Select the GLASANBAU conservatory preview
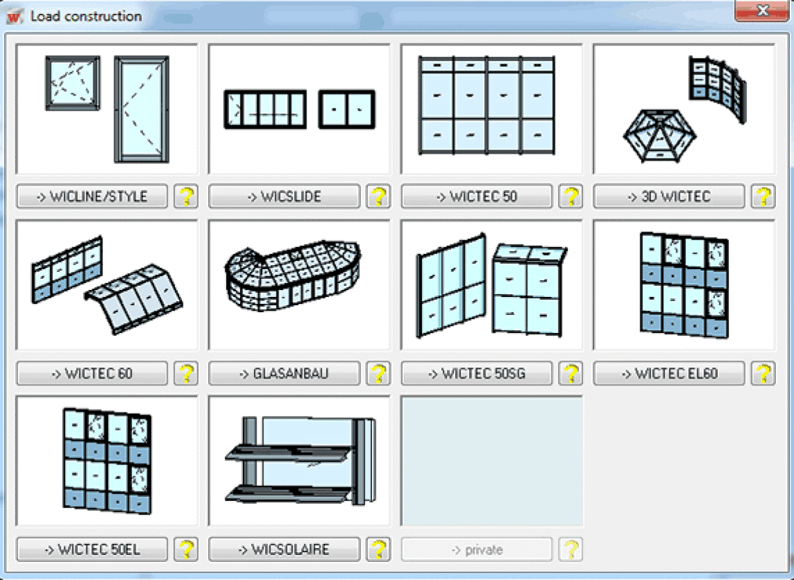This screenshot has width=794, height=580. [299, 285]
